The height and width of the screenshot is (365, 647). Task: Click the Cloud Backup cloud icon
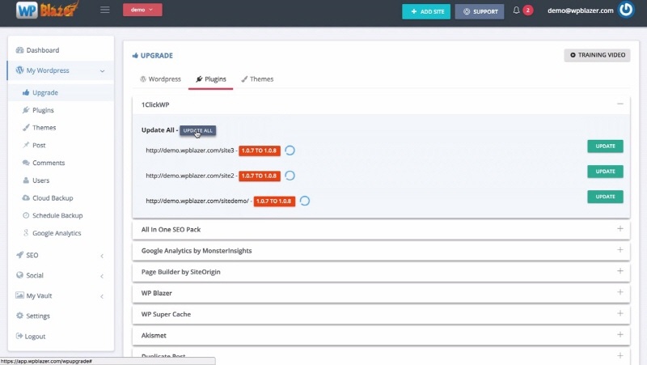click(26, 197)
